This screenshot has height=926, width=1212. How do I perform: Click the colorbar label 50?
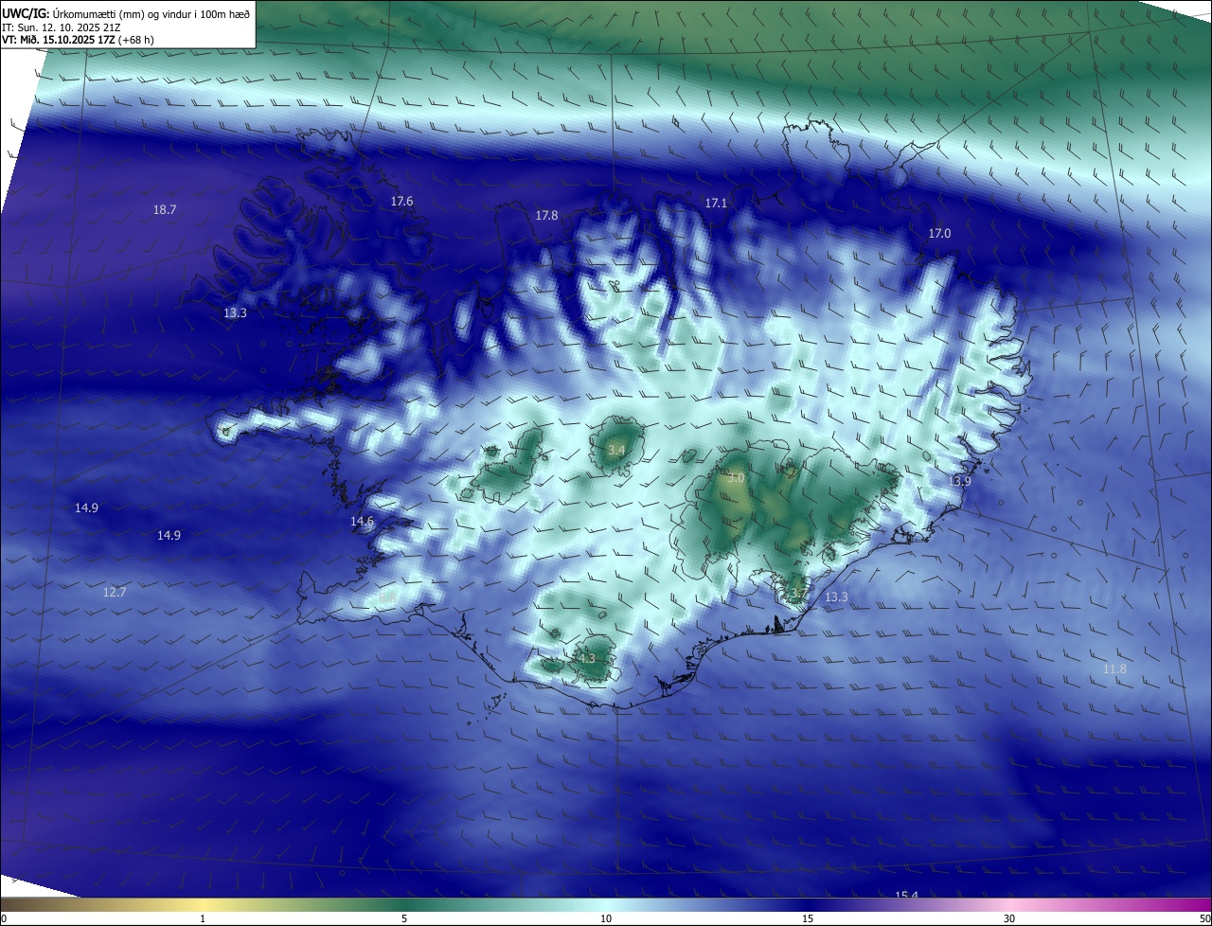(x=1204, y=918)
